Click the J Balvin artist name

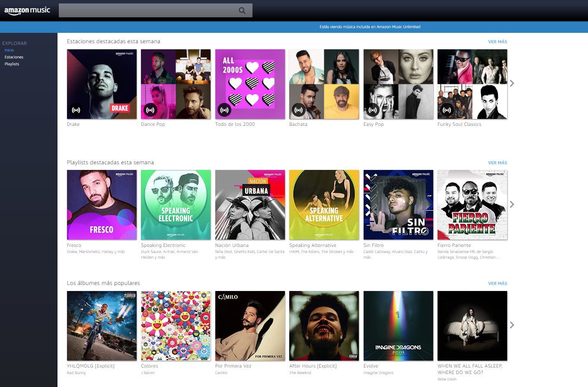tap(148, 373)
